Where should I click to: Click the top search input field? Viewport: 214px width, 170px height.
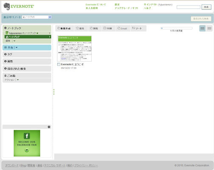[189, 7]
